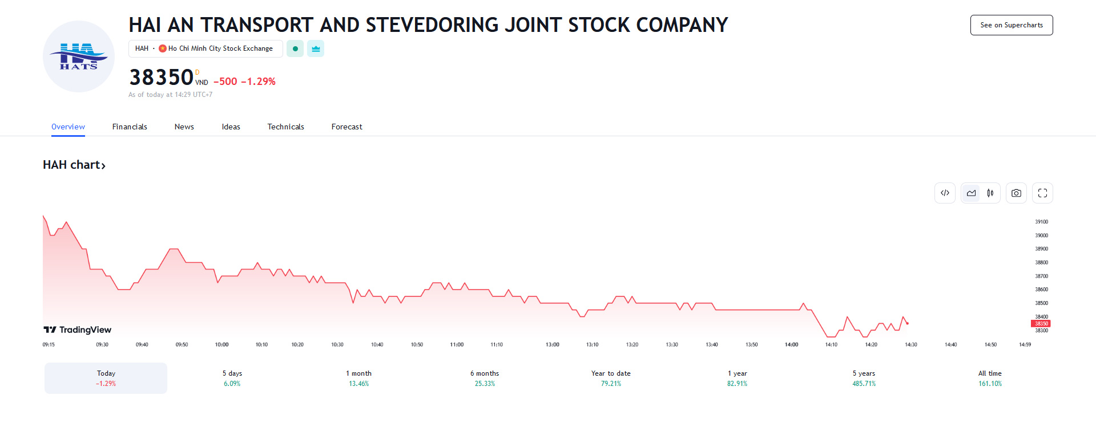Image resolution: width=1096 pixels, height=427 pixels.
Task: Click the Ho Chi Minh exchange flag icon
Action: tap(163, 48)
